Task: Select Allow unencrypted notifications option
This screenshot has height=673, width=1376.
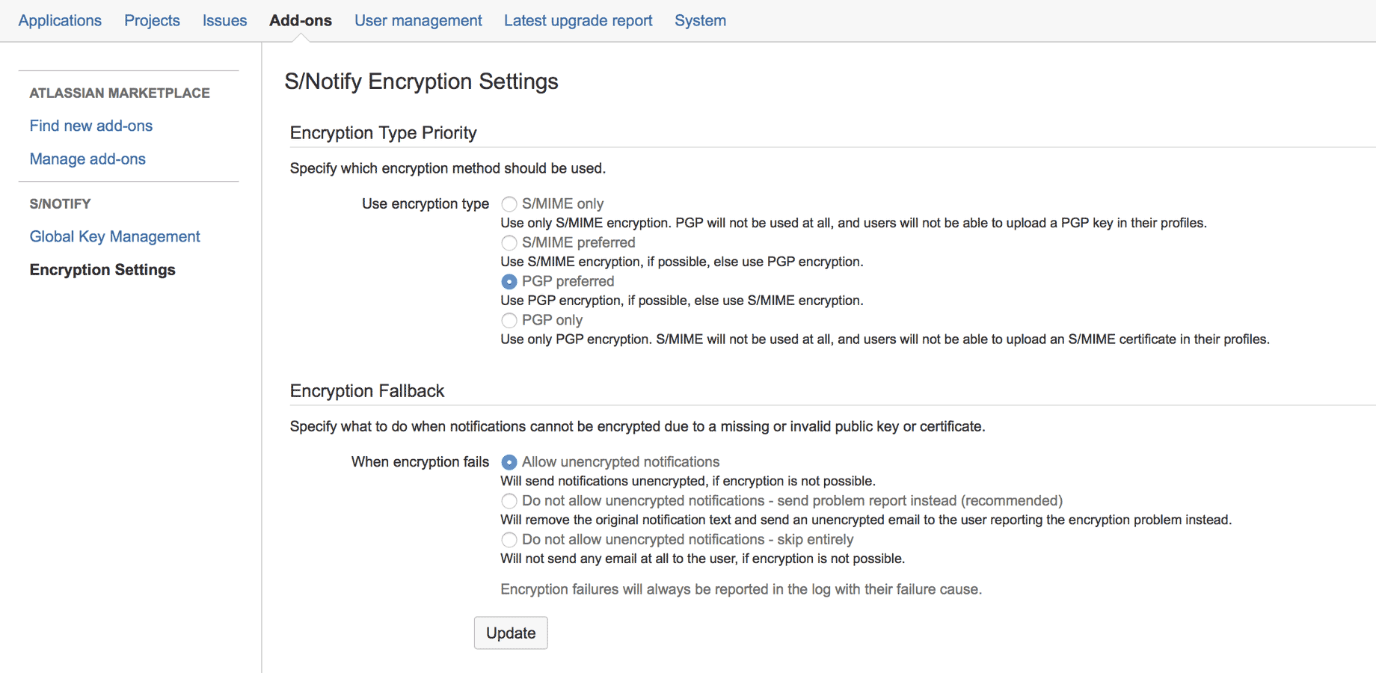Action: point(509,462)
